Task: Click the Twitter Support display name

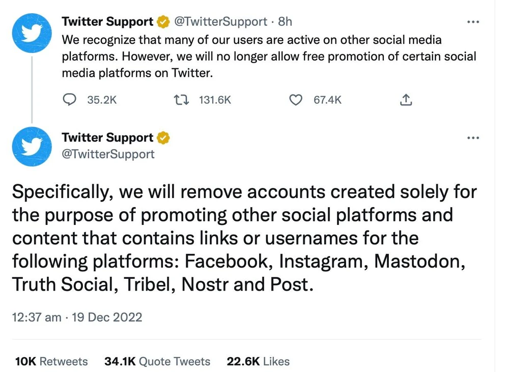Action: click(107, 21)
